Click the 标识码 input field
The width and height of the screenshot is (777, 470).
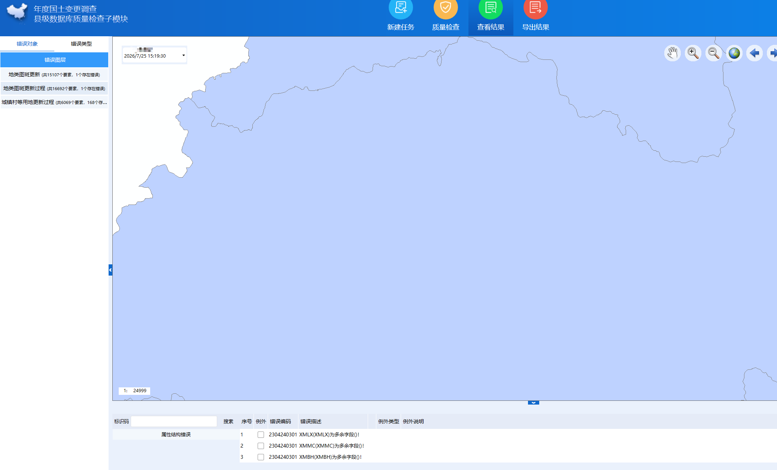pos(174,421)
